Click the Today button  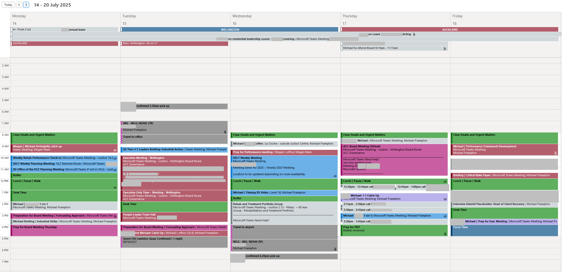(x=8, y=5)
